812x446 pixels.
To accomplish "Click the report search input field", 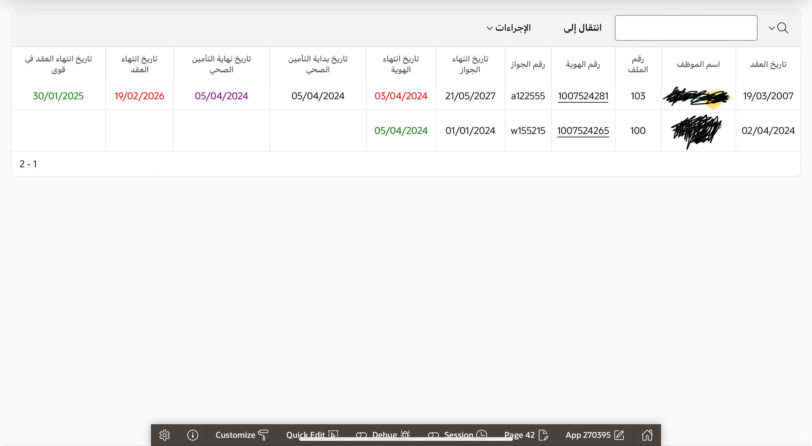I will (x=686, y=28).
